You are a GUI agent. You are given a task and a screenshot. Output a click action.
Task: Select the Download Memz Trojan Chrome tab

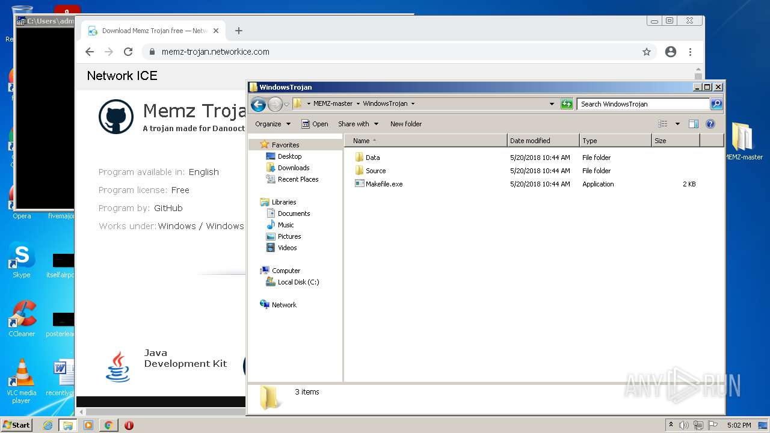point(153,31)
